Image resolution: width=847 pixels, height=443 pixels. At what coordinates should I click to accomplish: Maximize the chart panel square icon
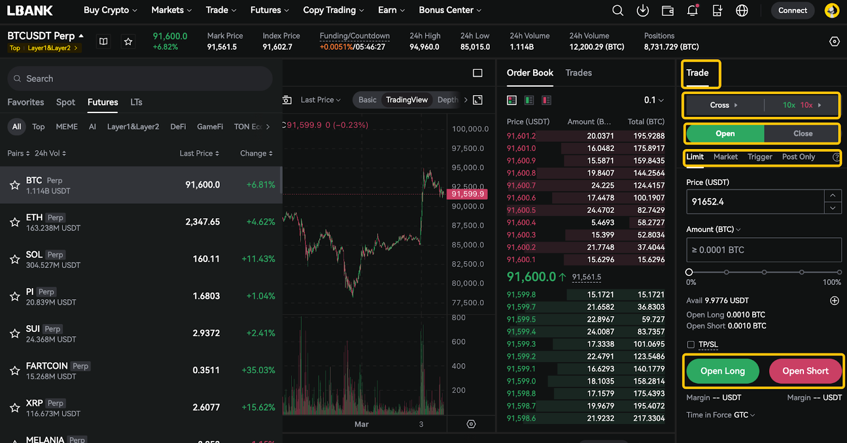coord(477,73)
